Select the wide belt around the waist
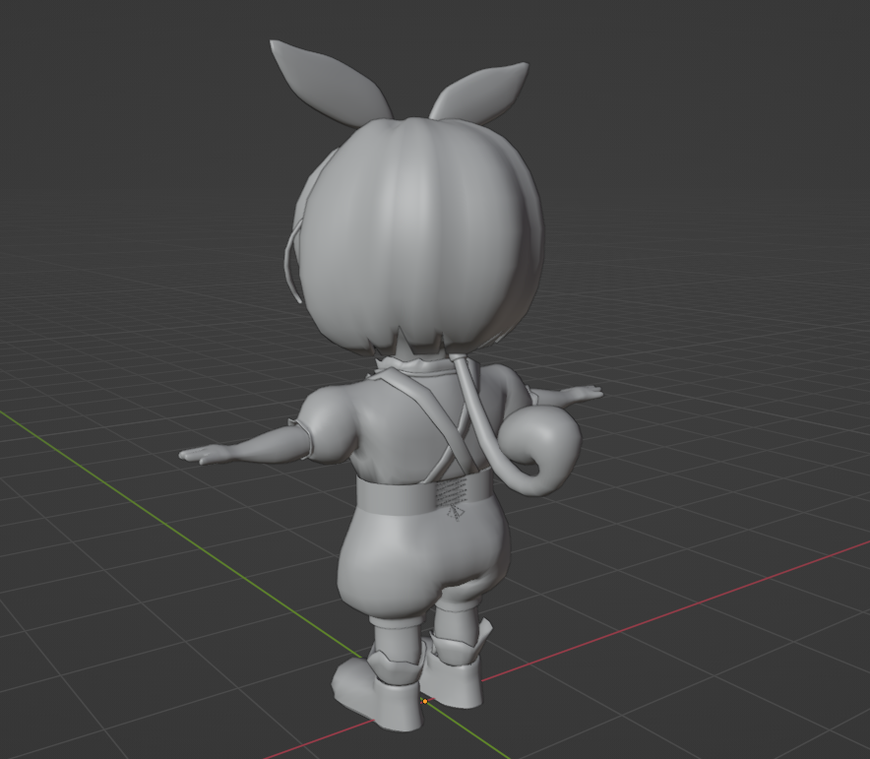Image resolution: width=870 pixels, height=759 pixels. [424, 494]
